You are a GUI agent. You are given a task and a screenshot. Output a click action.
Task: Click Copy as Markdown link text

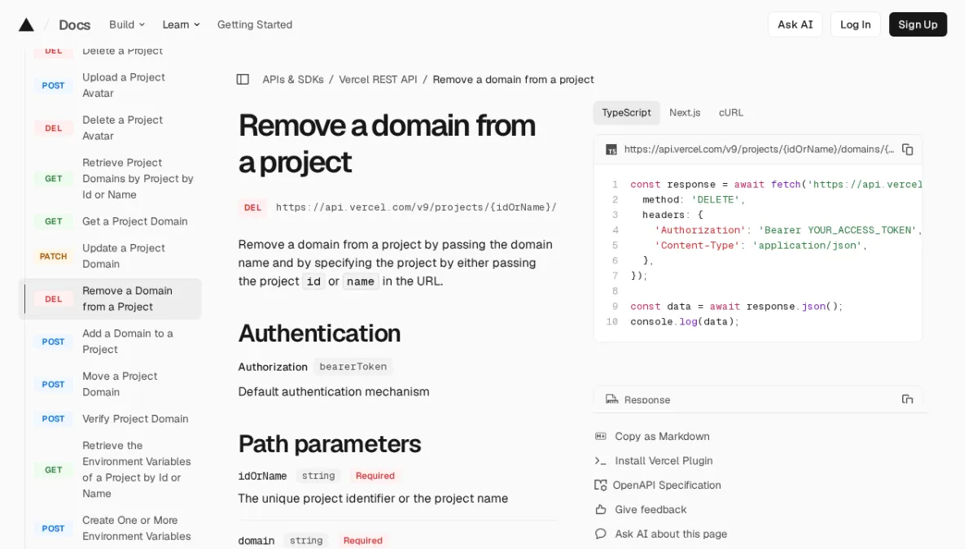[x=662, y=437]
